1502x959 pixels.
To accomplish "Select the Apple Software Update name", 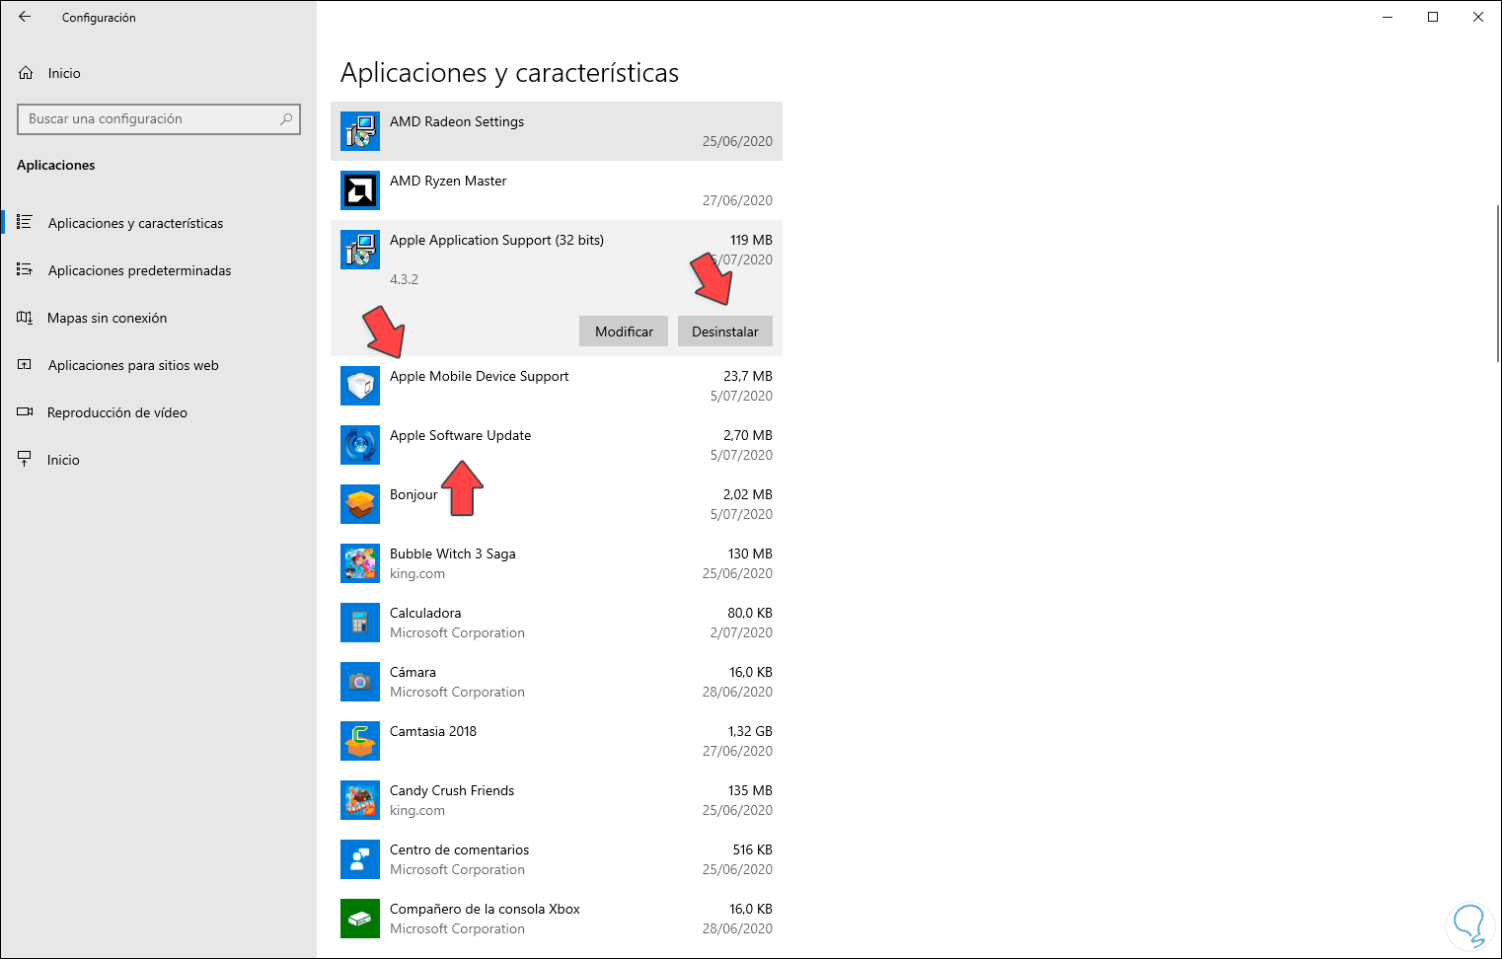I will coord(460,435).
